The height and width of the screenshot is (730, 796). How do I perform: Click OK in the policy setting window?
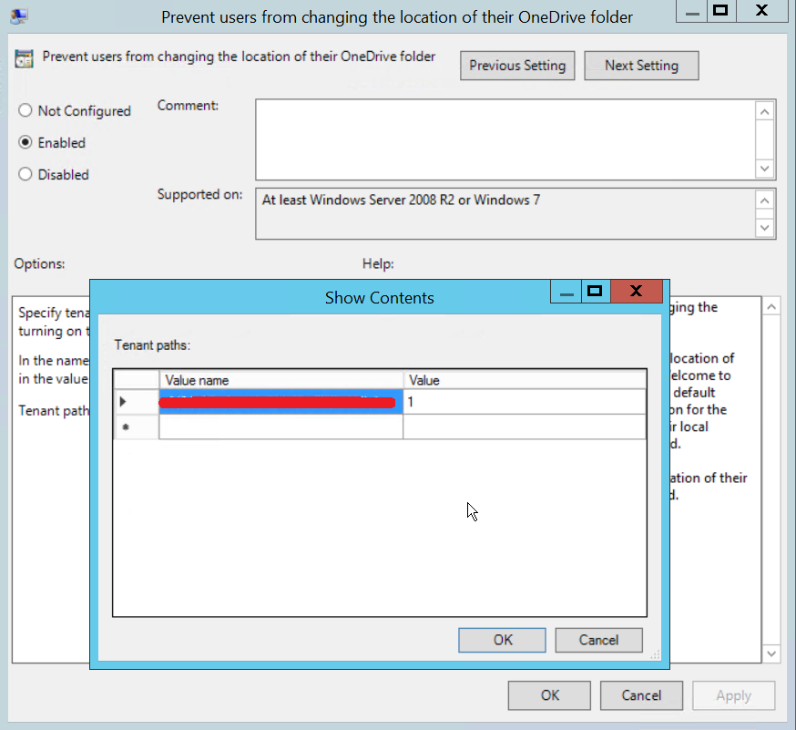pyautogui.click(x=549, y=695)
